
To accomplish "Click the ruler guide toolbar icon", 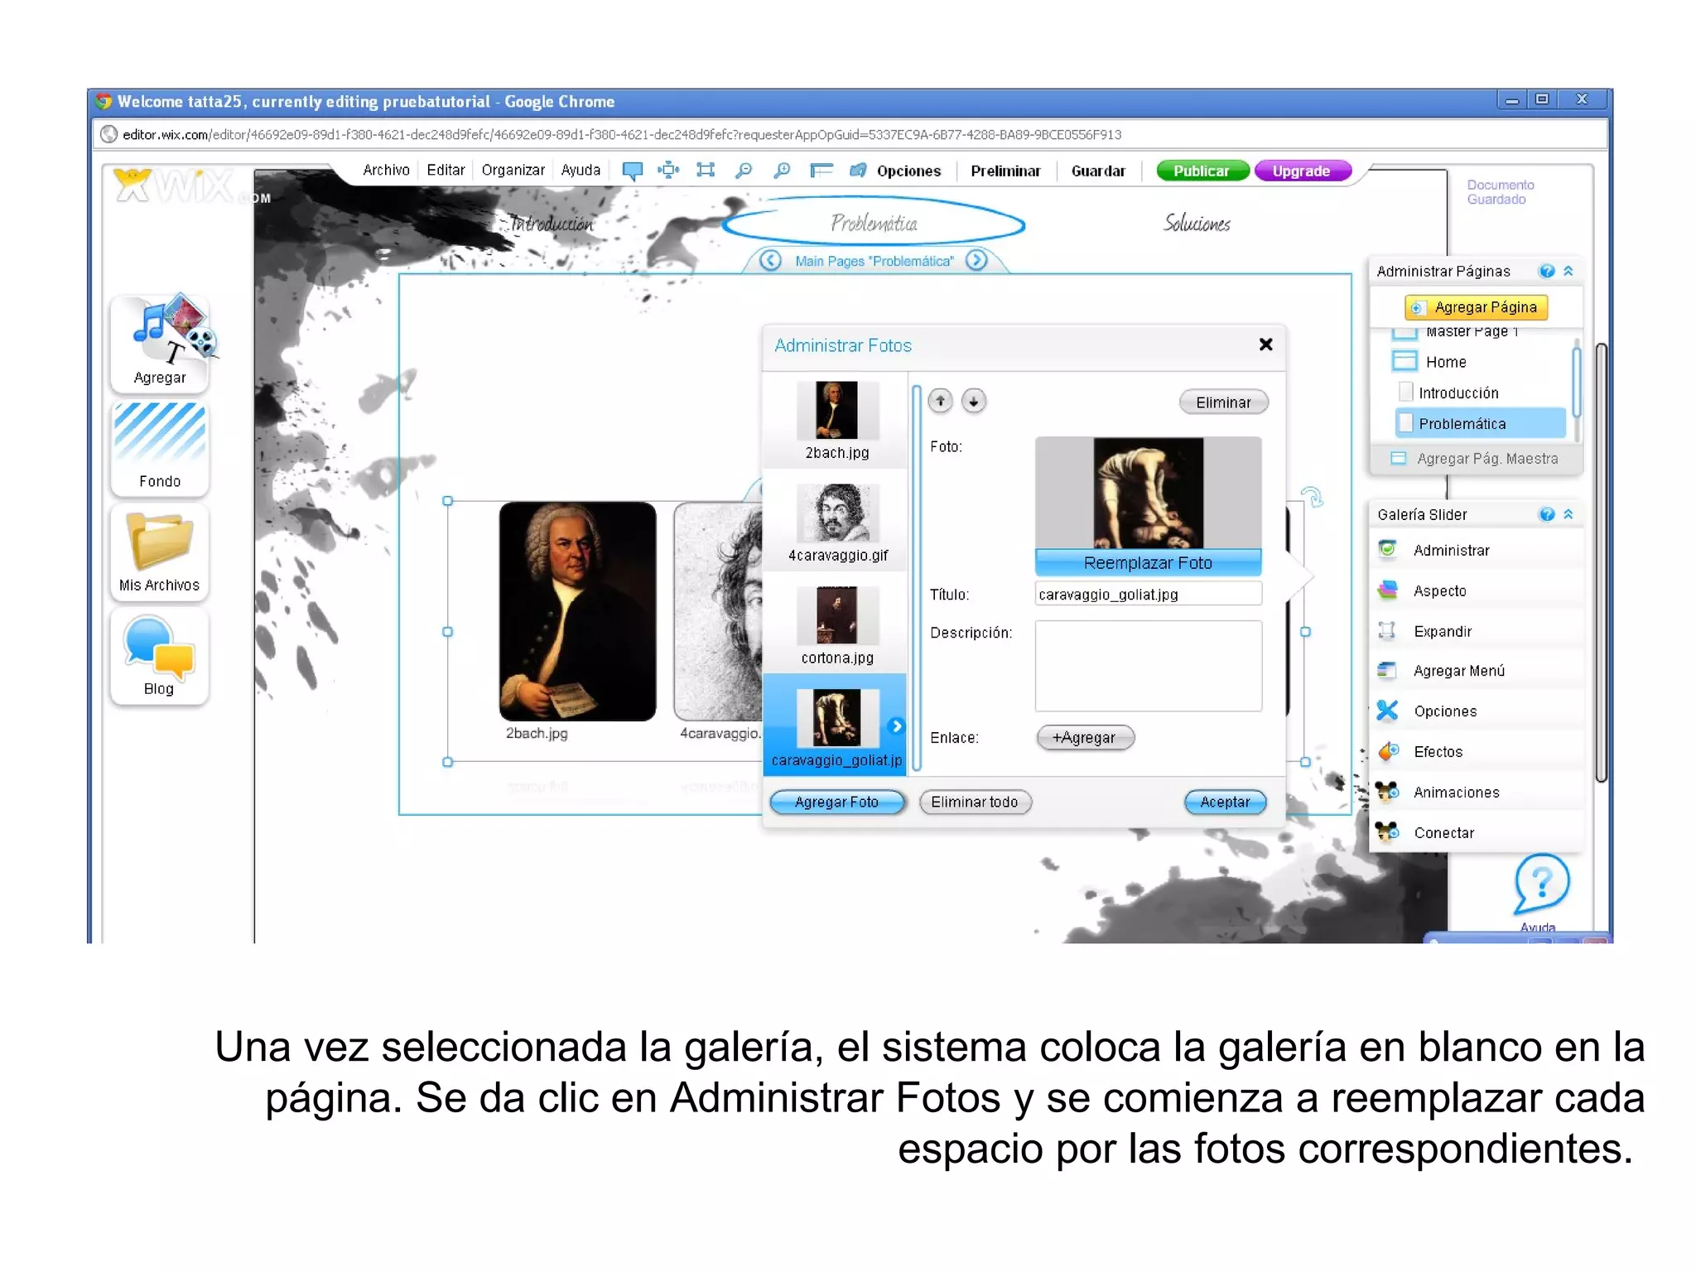I will (821, 171).
